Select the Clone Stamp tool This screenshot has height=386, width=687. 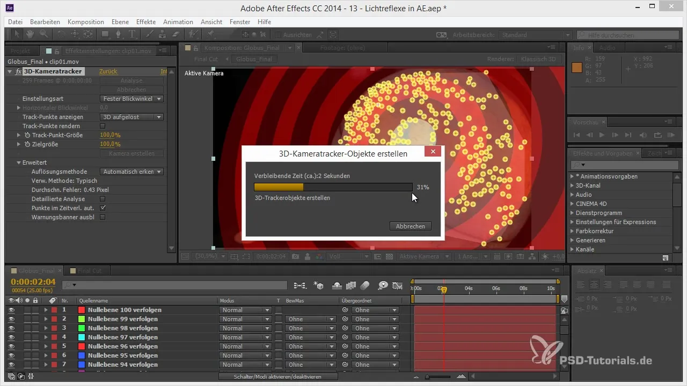tap(163, 34)
